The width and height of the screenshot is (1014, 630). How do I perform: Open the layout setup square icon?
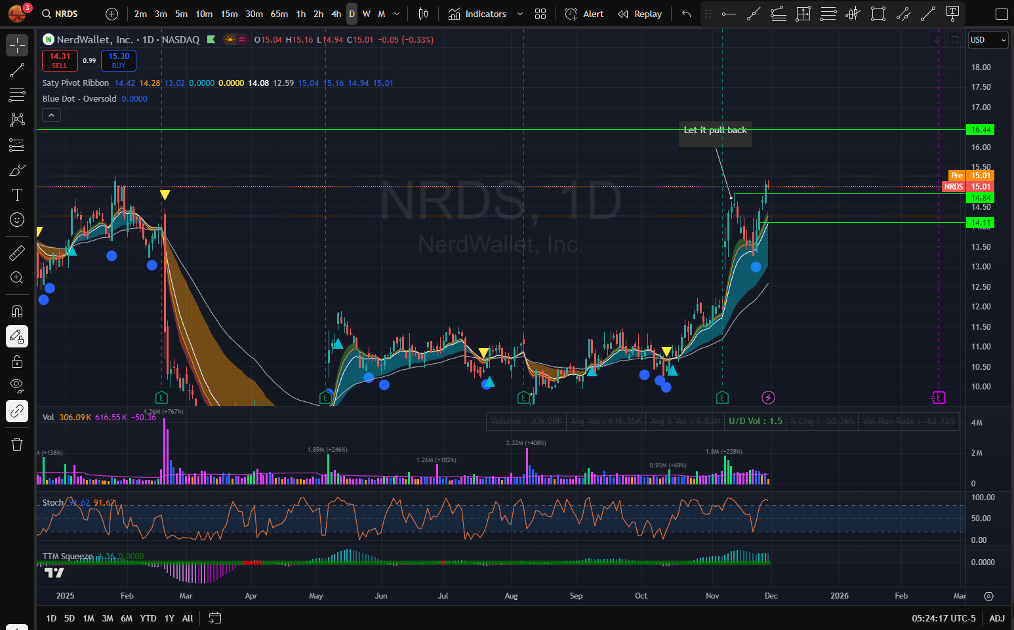click(1002, 14)
